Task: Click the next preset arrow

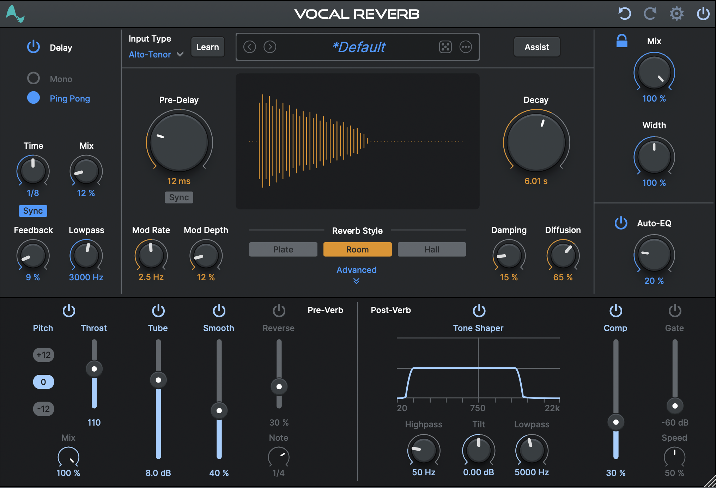Action: (x=270, y=47)
